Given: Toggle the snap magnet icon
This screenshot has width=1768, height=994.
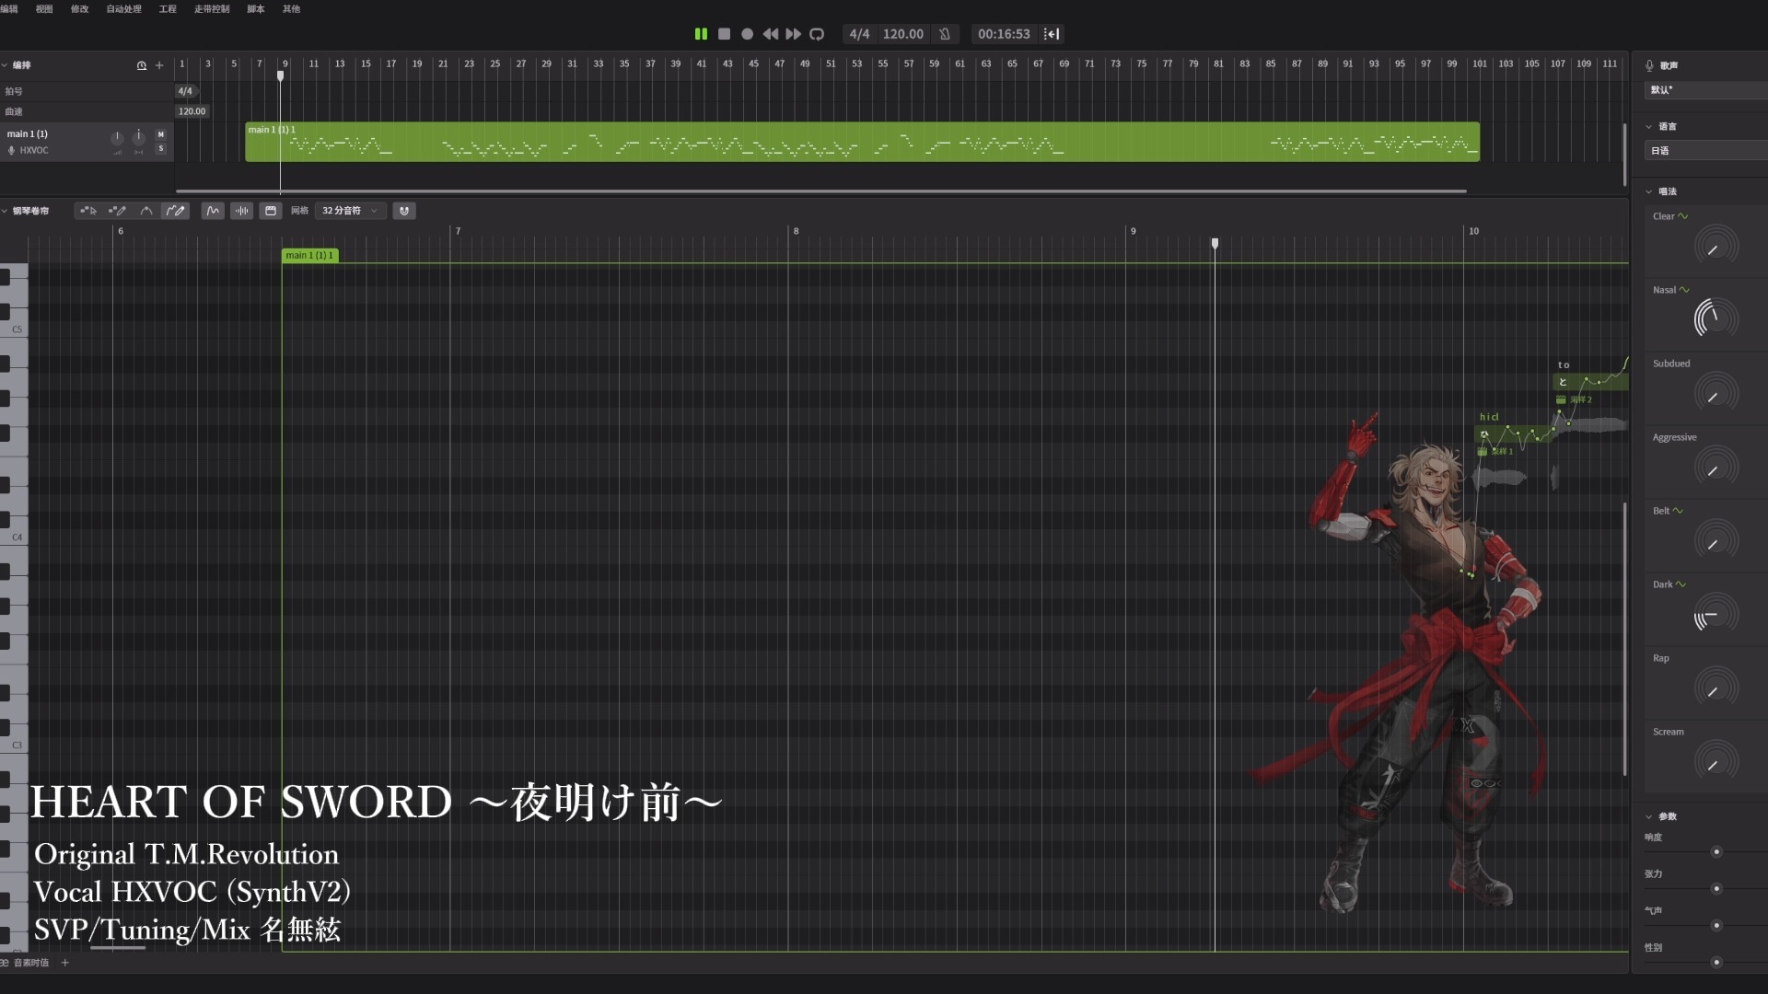Looking at the screenshot, I should (404, 211).
